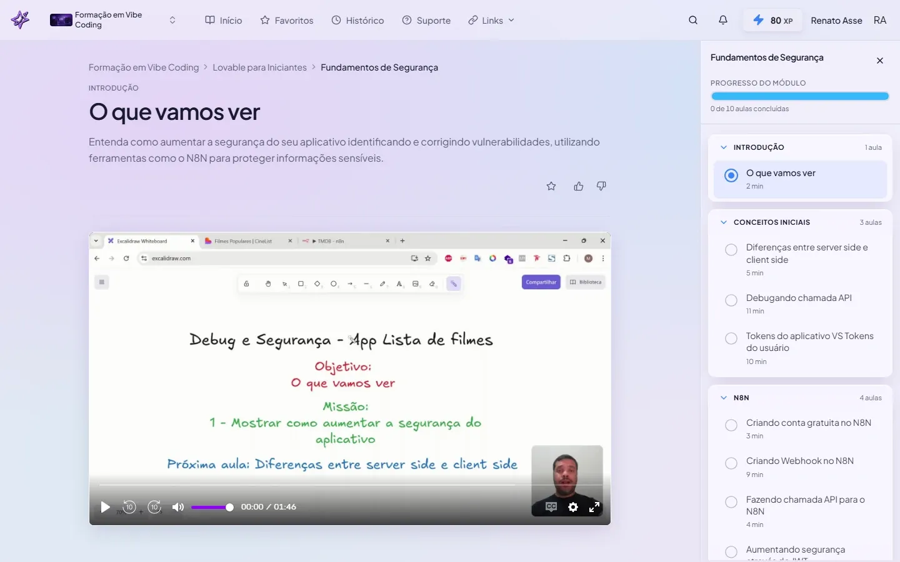Skip video forward 10 seconds
Screen dimensions: 900x562
point(154,507)
